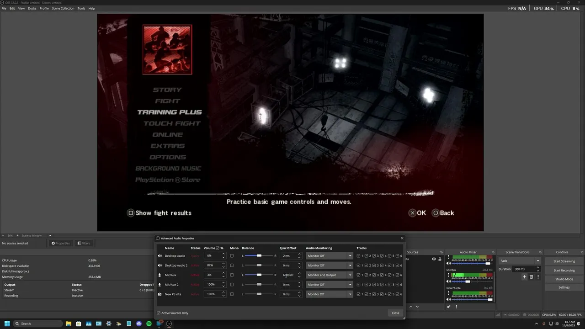Image resolution: width=585 pixels, height=329 pixels.
Task: Click the Desktop Audio speaker icon
Action: [x=160, y=256]
